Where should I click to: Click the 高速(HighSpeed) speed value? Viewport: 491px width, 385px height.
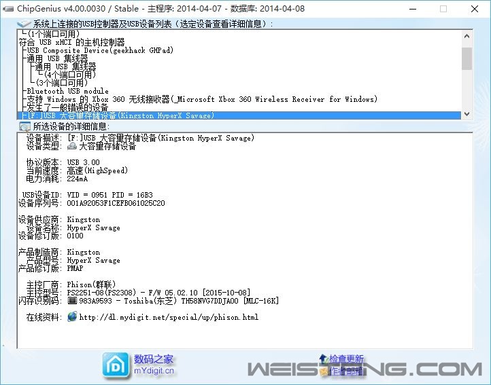[97, 170]
